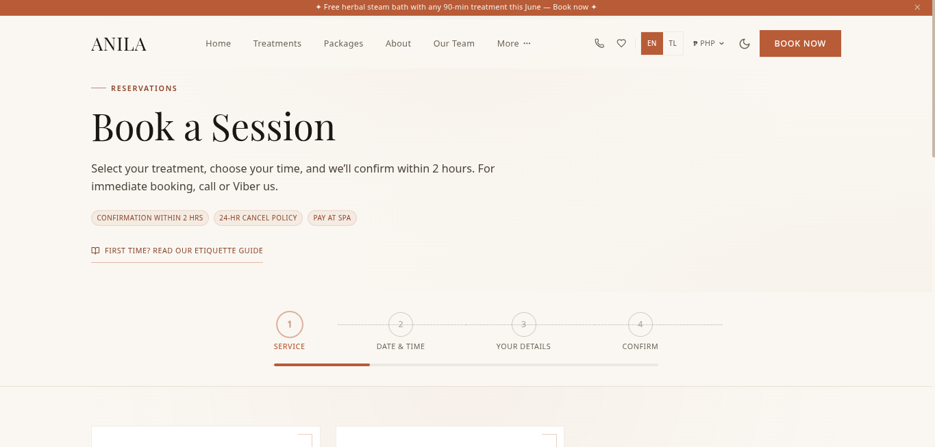Click the Pay at Spa tag
This screenshot has width=935, height=447.
[332, 218]
